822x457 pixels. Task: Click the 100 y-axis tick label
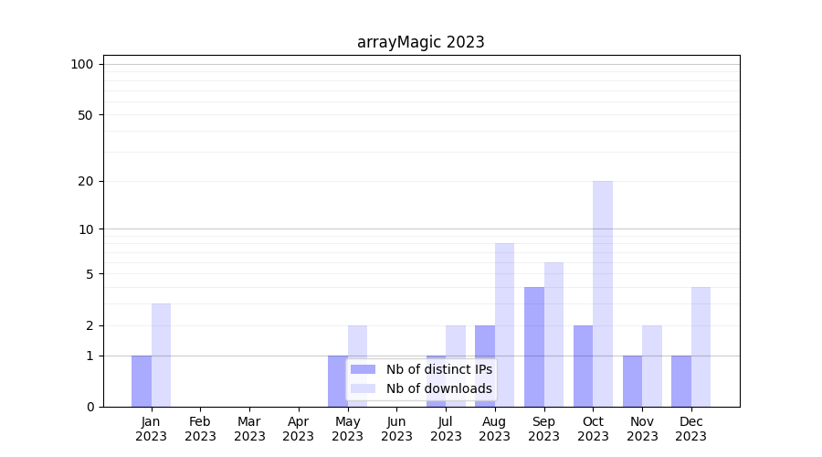click(x=82, y=64)
